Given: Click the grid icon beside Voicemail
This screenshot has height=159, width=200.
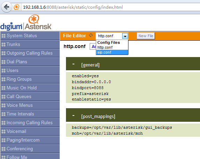Looking at the screenshot, I should (x=3, y=132).
